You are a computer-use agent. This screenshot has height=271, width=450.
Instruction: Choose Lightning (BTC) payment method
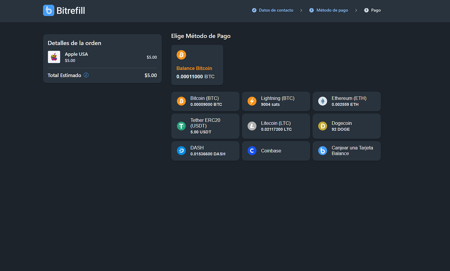pyautogui.click(x=276, y=101)
